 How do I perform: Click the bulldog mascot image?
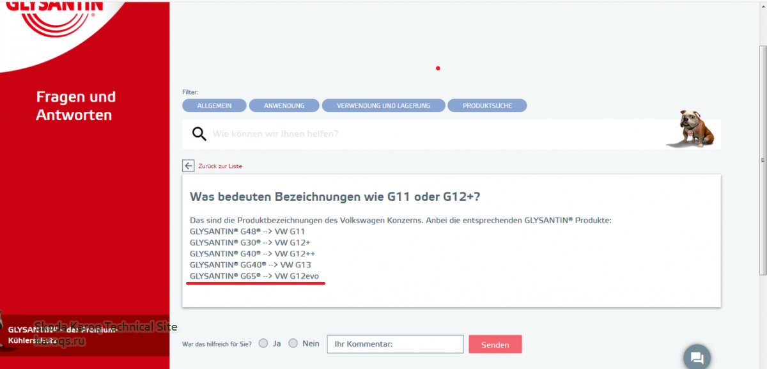point(690,129)
